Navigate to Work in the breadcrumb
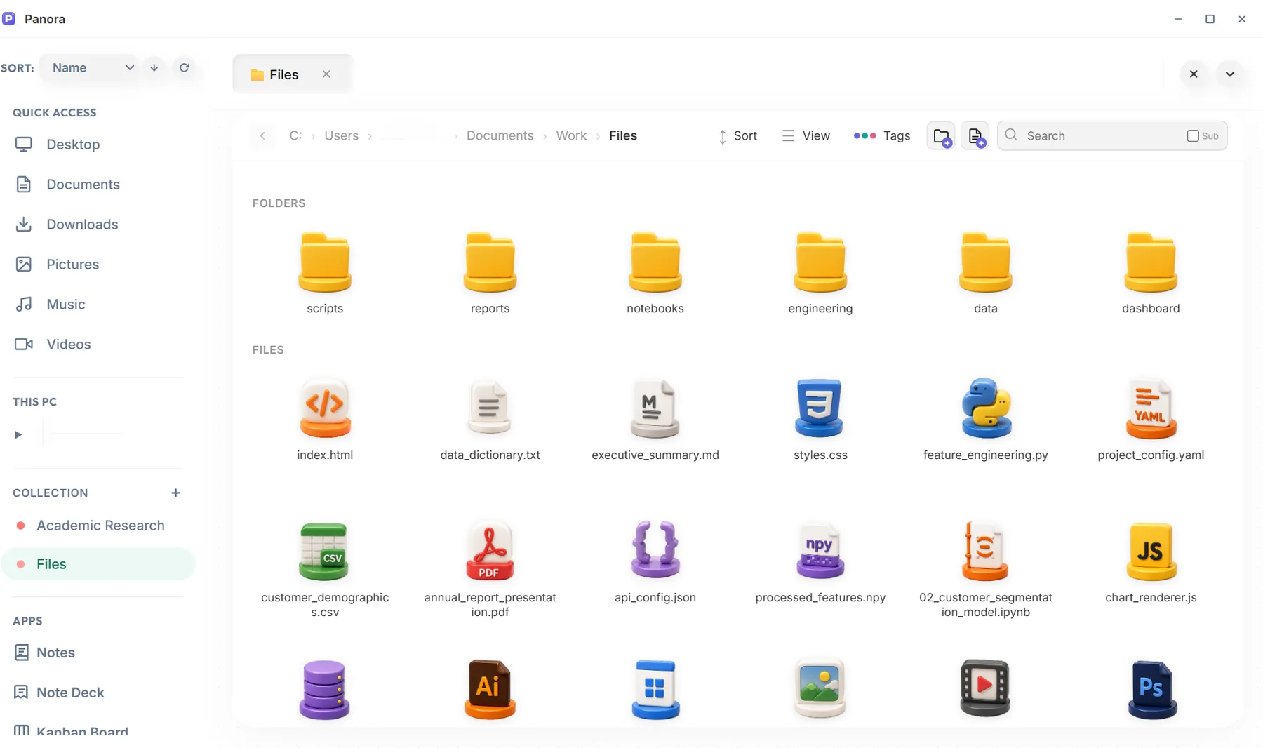 tap(571, 135)
